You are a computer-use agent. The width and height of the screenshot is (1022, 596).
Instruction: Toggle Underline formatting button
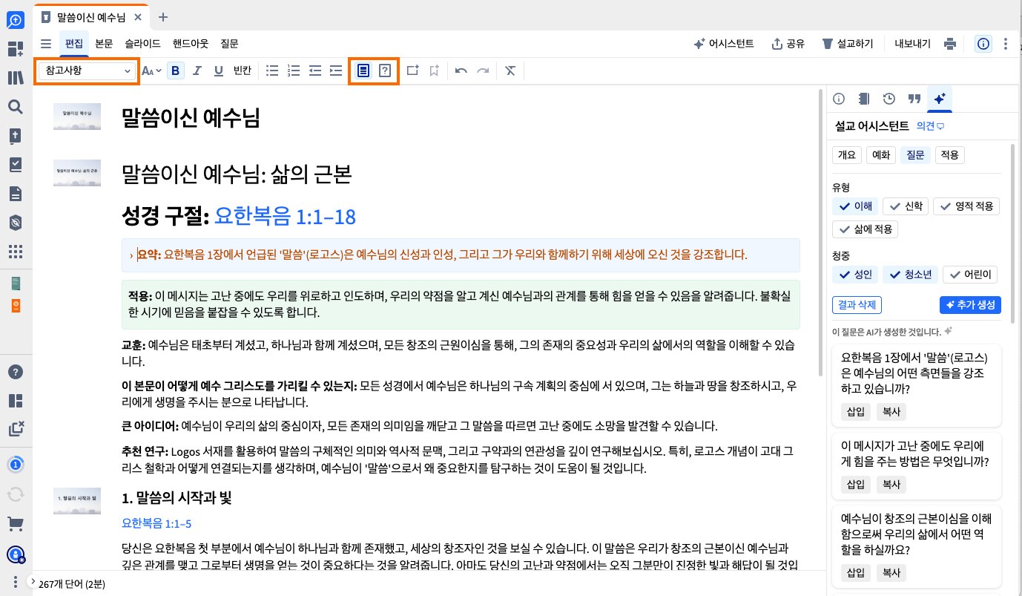219,71
